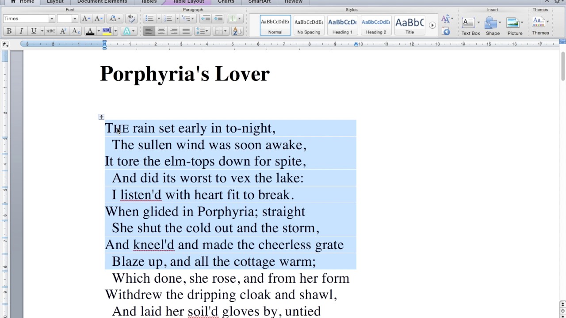Open the bulleted list dropdown arrow

158,19
